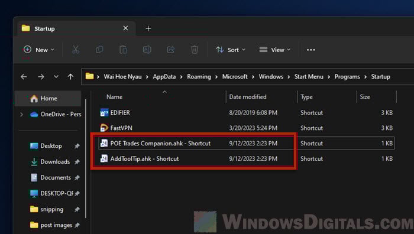
Task: Open the View dropdown menu
Action: click(275, 50)
